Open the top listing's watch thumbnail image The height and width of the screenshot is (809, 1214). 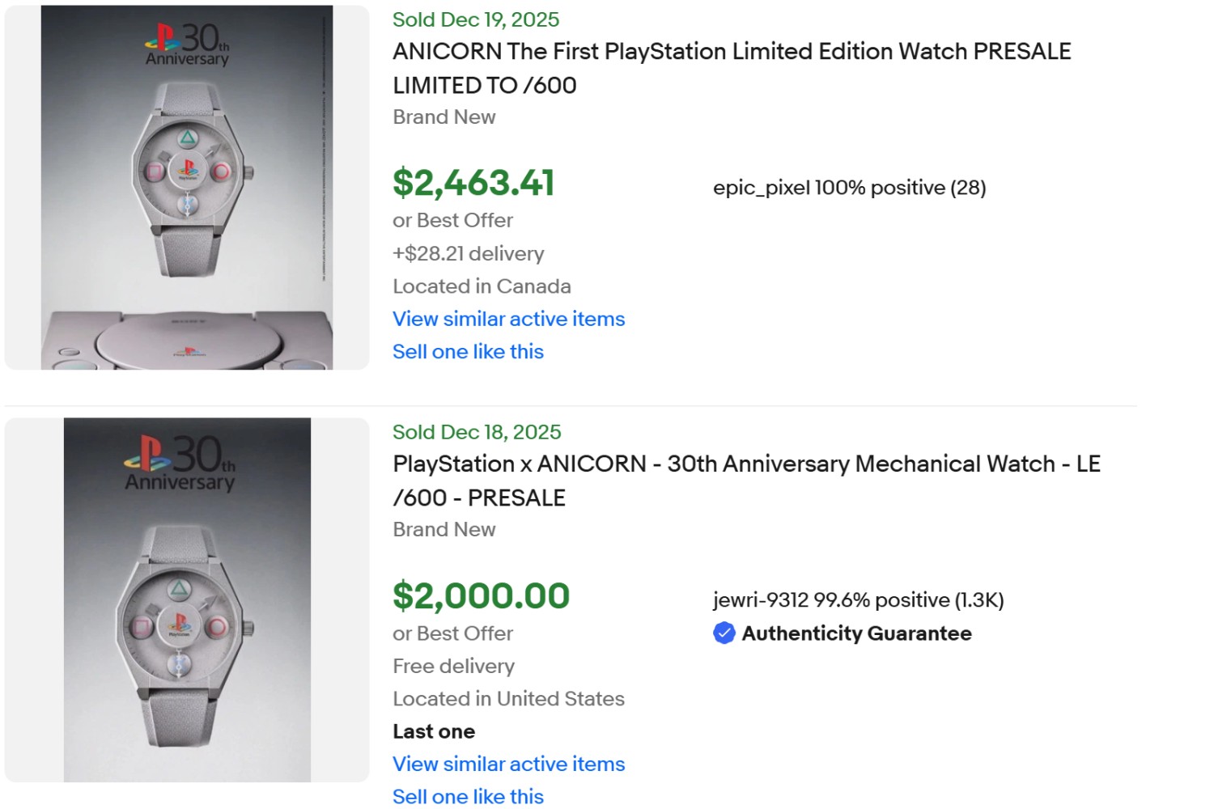click(186, 184)
